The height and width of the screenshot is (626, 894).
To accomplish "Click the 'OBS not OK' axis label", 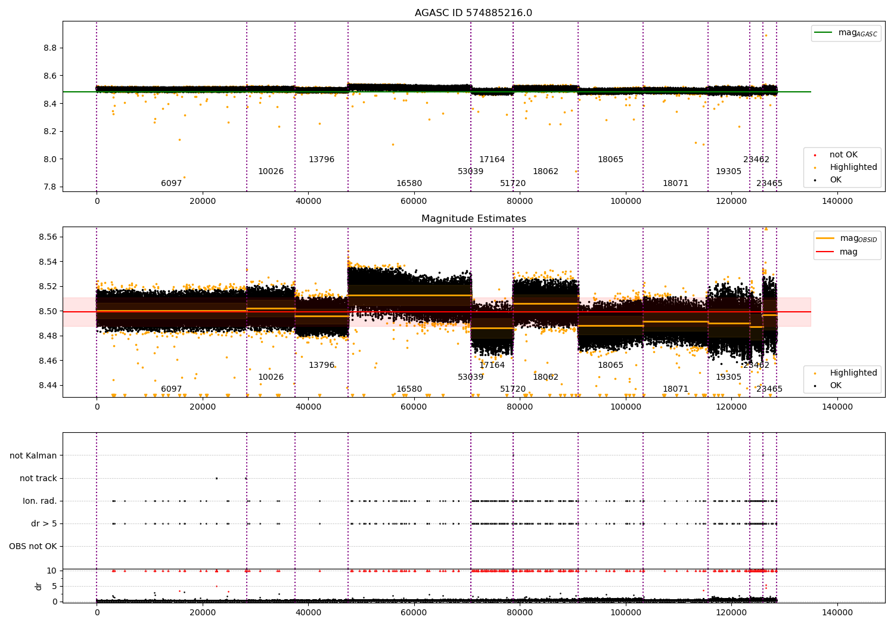I will (33, 547).
